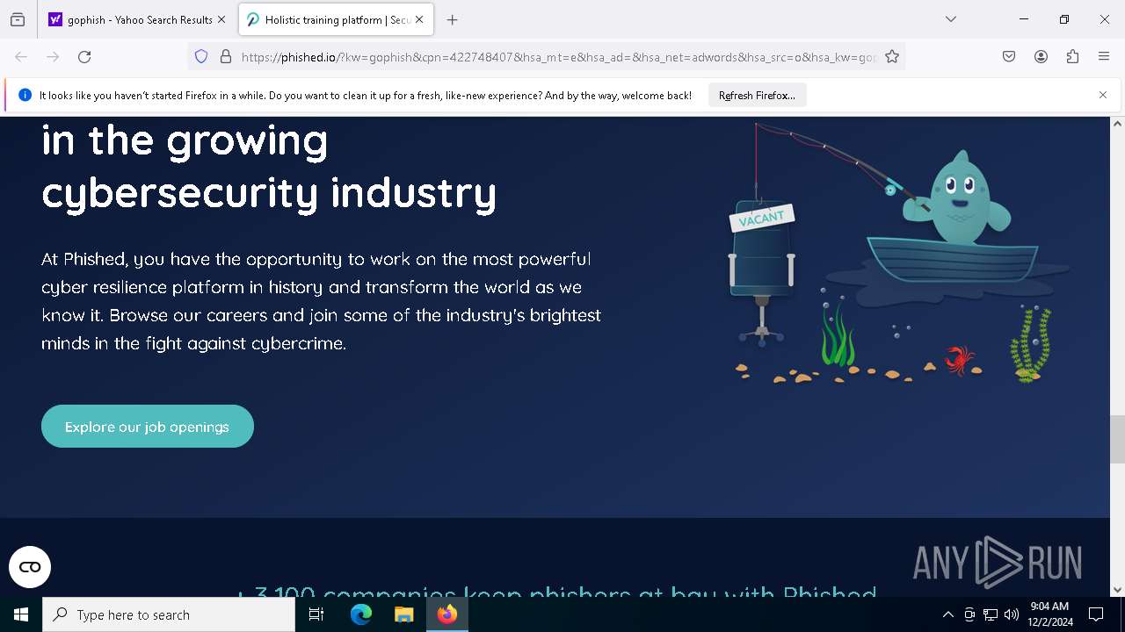Click Explore our job openings button
The image size is (1125, 632).
tap(148, 427)
